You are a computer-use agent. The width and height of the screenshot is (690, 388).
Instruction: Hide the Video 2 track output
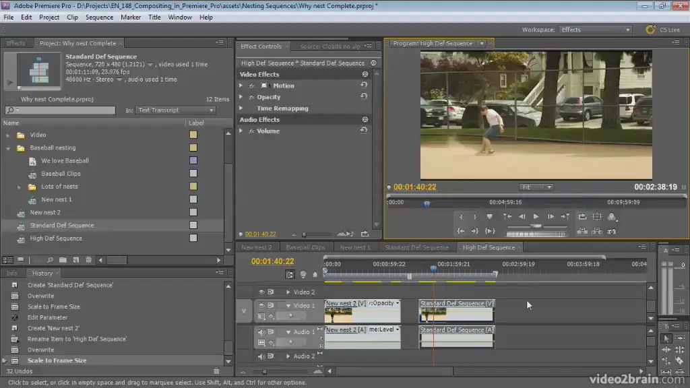(x=261, y=292)
